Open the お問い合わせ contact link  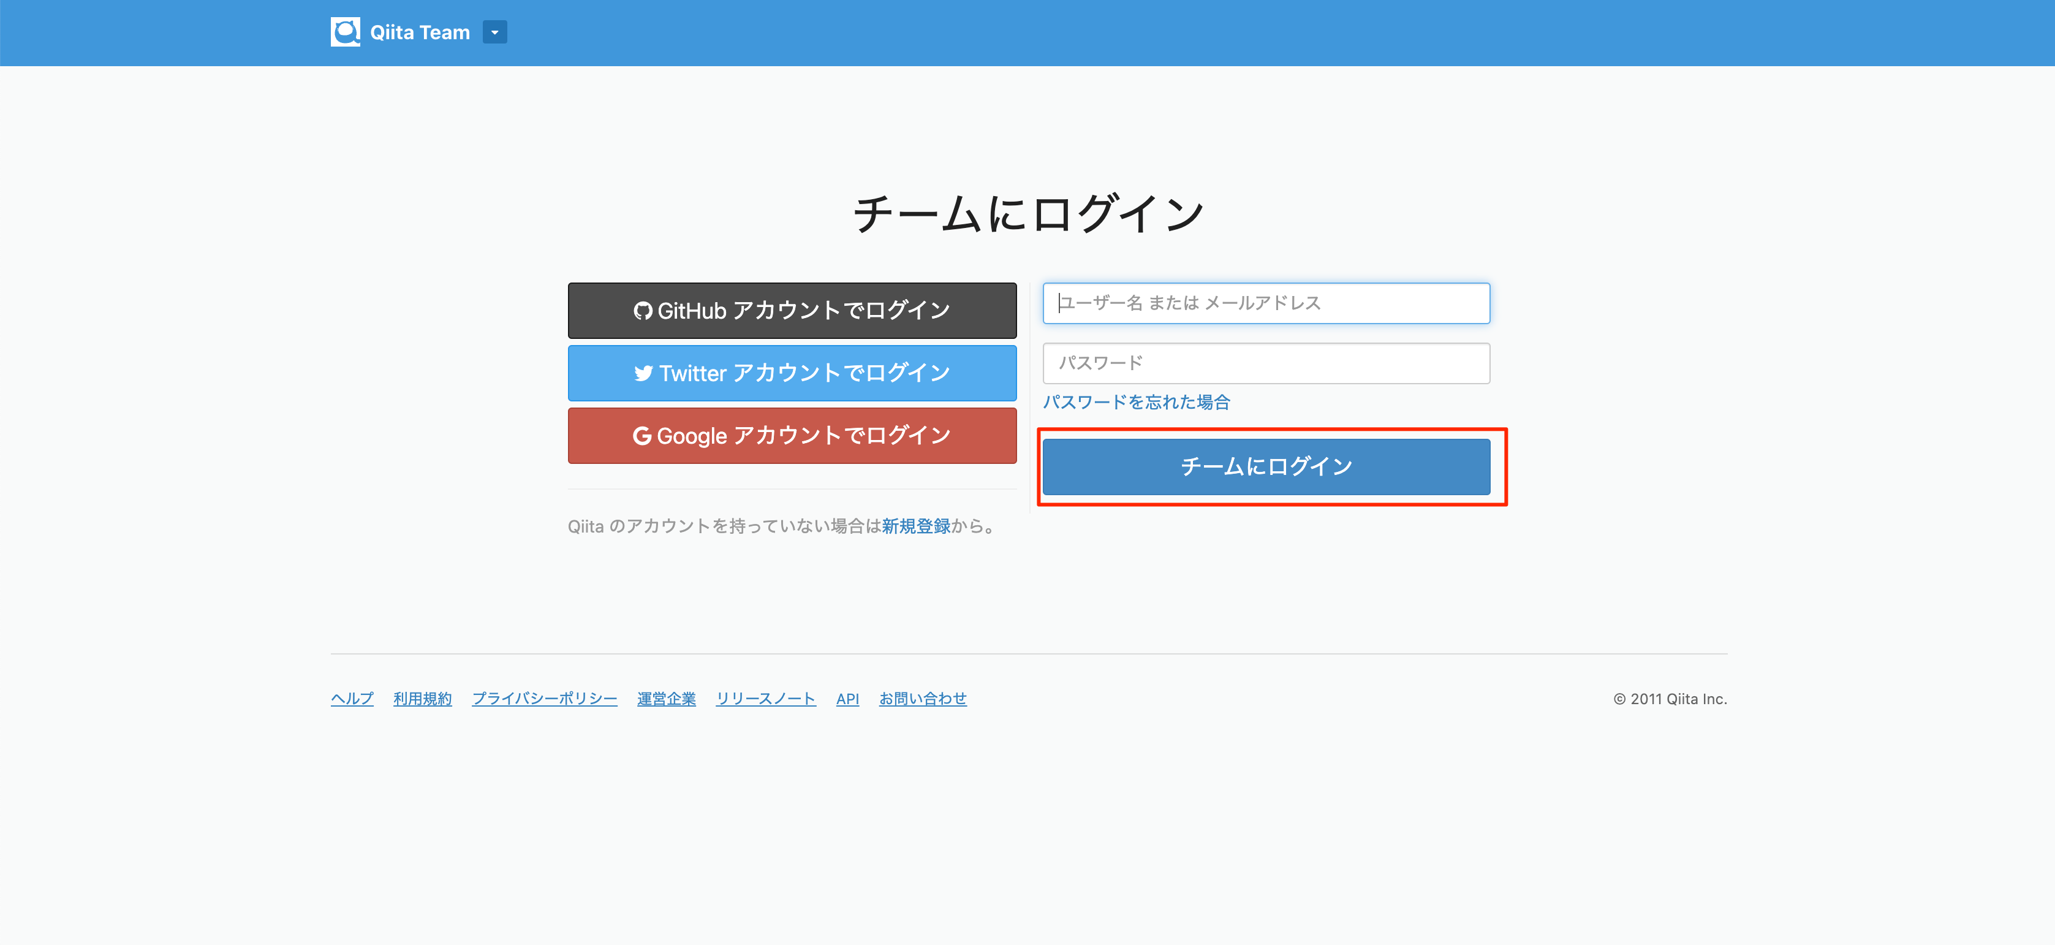coord(922,699)
